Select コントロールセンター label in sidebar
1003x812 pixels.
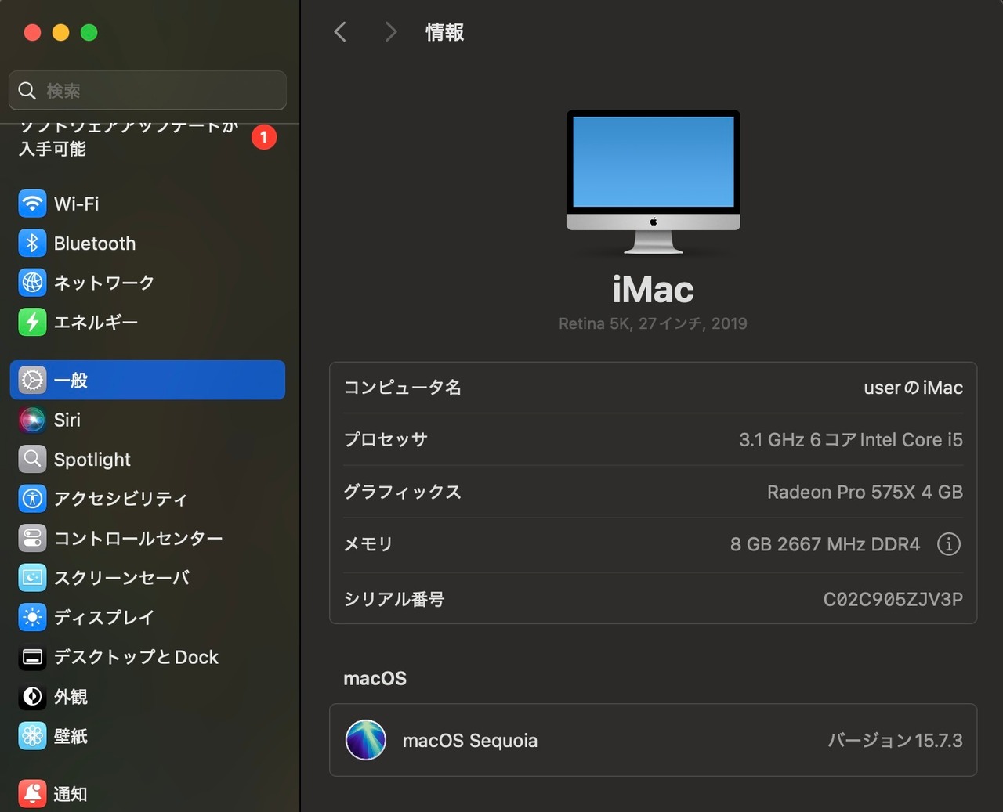138,539
